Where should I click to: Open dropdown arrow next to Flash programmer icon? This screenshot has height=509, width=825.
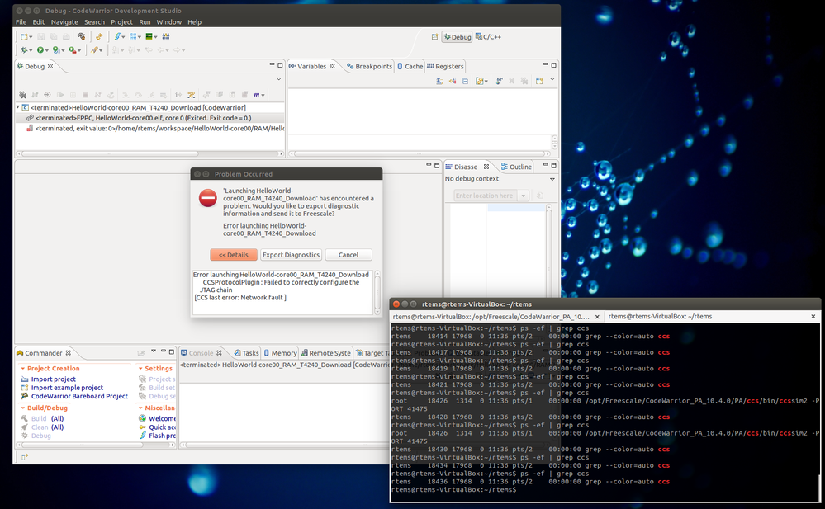[123, 37]
